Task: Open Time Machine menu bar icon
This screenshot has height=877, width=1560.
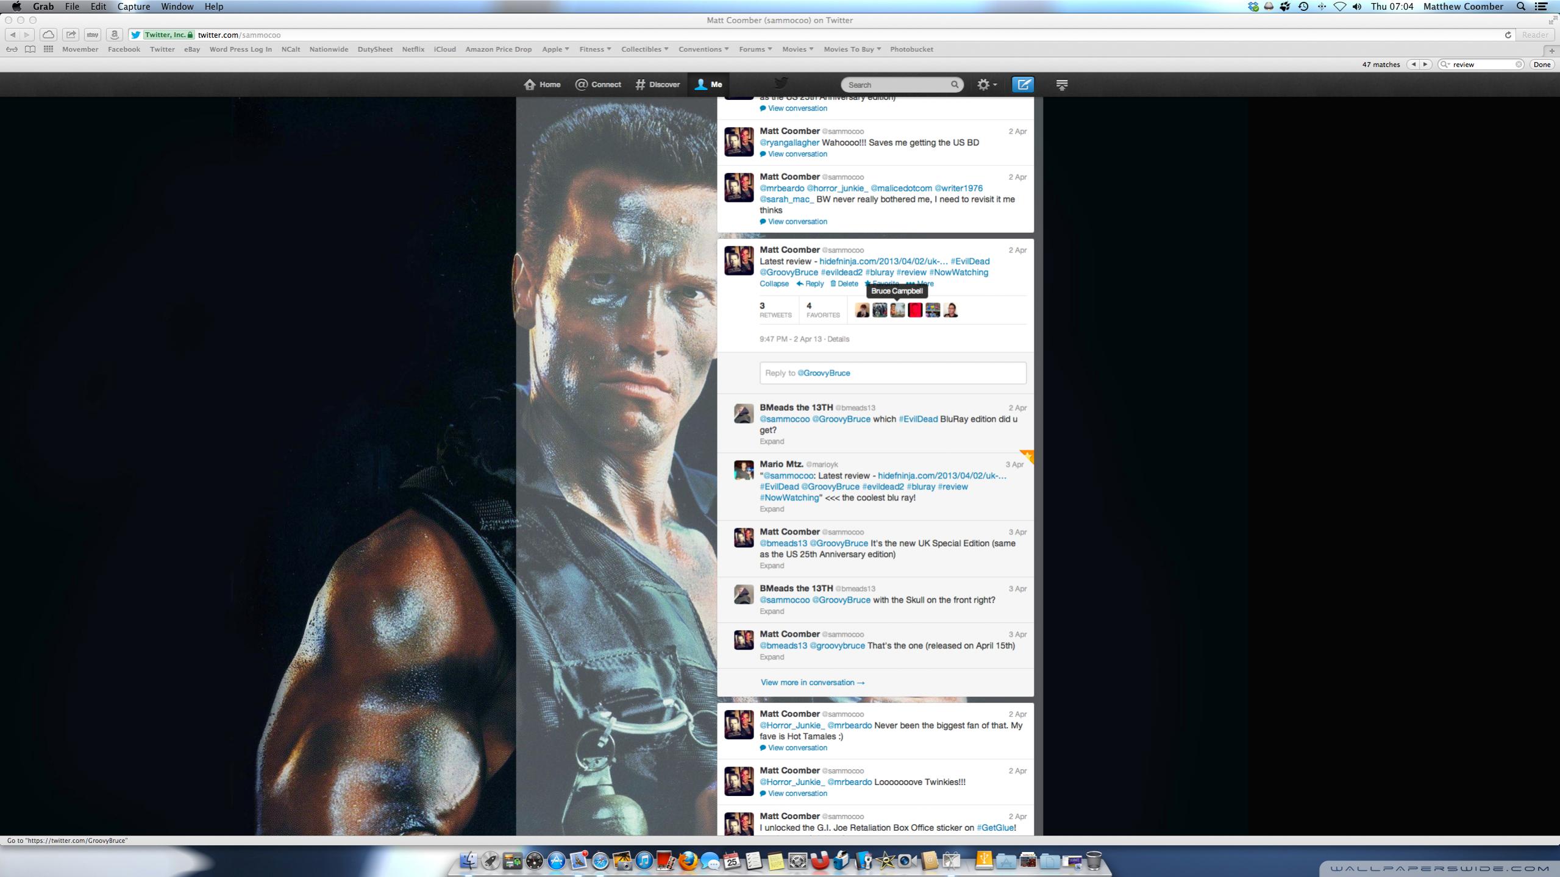Action: (1303, 7)
